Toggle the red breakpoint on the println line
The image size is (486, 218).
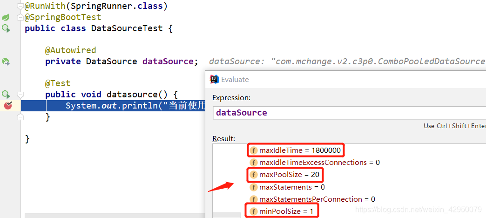click(8, 106)
